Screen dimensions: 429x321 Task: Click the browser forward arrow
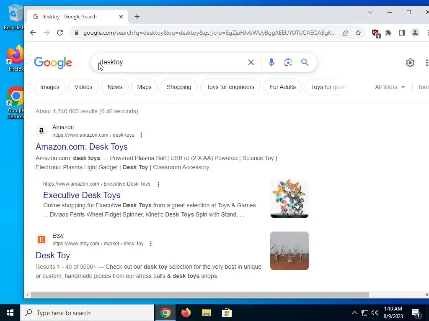47,33
